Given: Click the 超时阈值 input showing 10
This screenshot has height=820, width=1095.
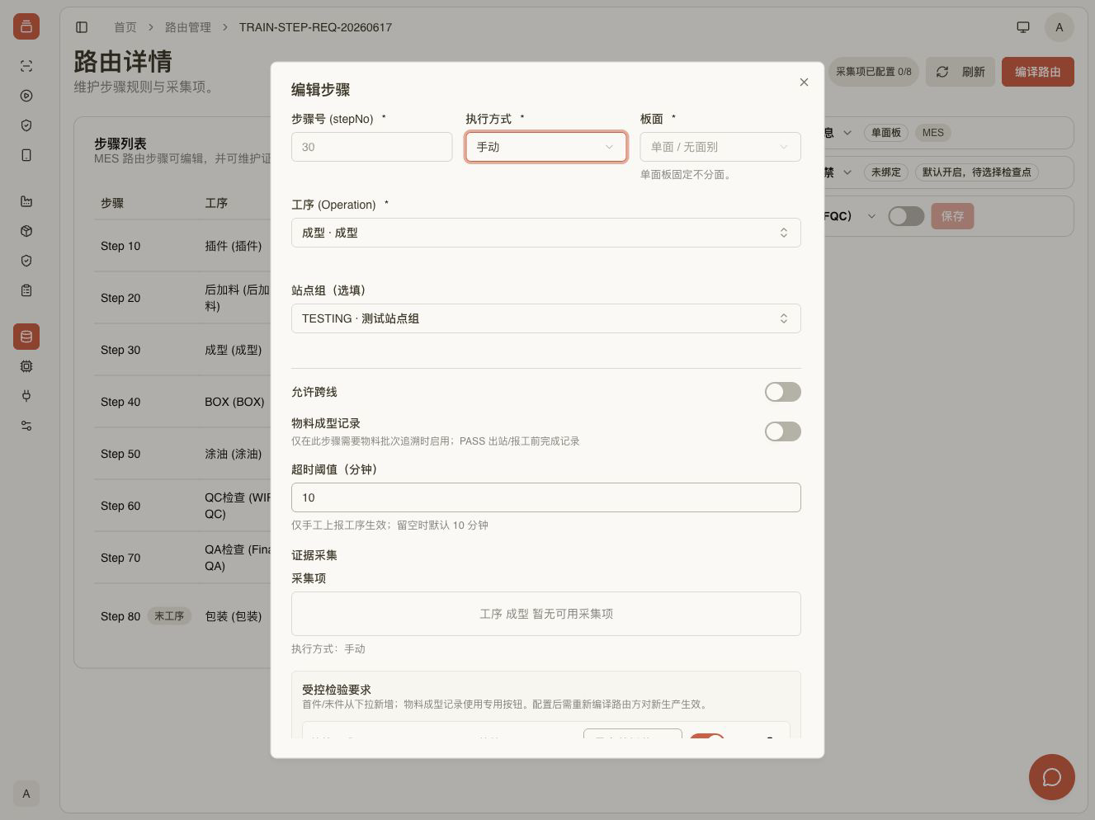Looking at the screenshot, I should point(546,497).
